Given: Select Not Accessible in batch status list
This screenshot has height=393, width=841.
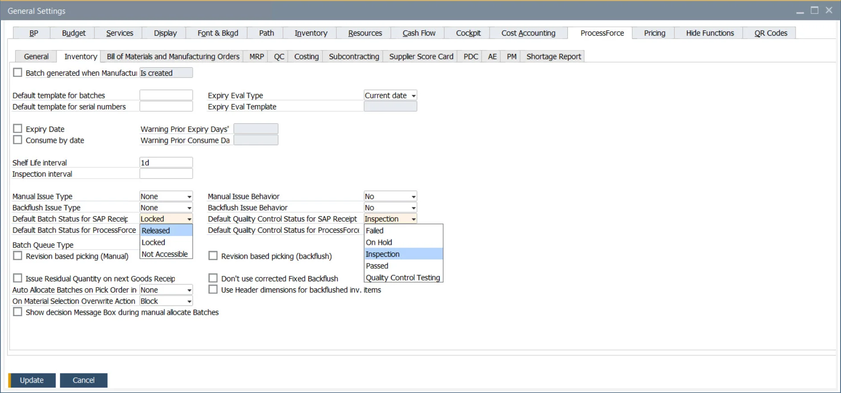Looking at the screenshot, I should (x=166, y=254).
